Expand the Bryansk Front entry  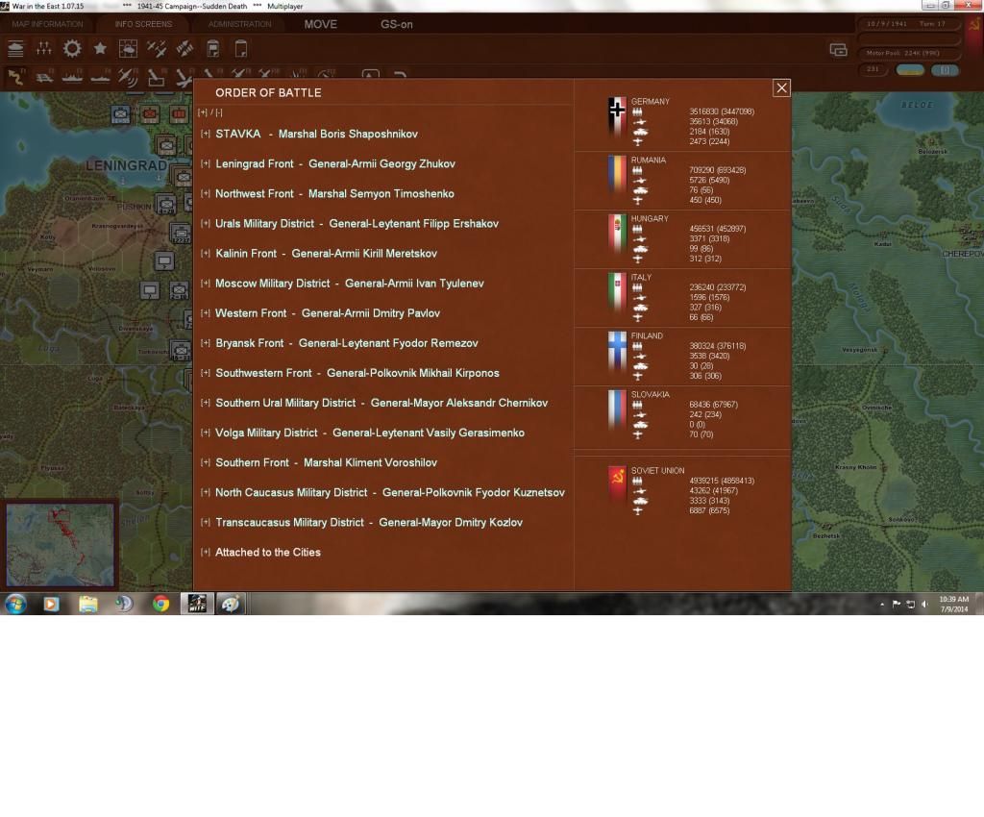(206, 343)
